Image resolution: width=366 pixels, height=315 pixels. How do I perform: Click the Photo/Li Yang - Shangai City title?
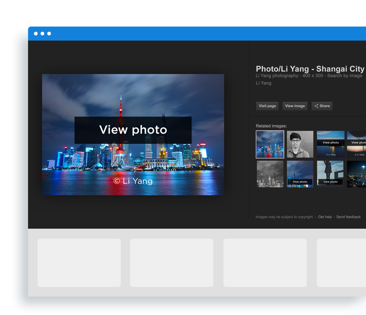click(x=310, y=69)
